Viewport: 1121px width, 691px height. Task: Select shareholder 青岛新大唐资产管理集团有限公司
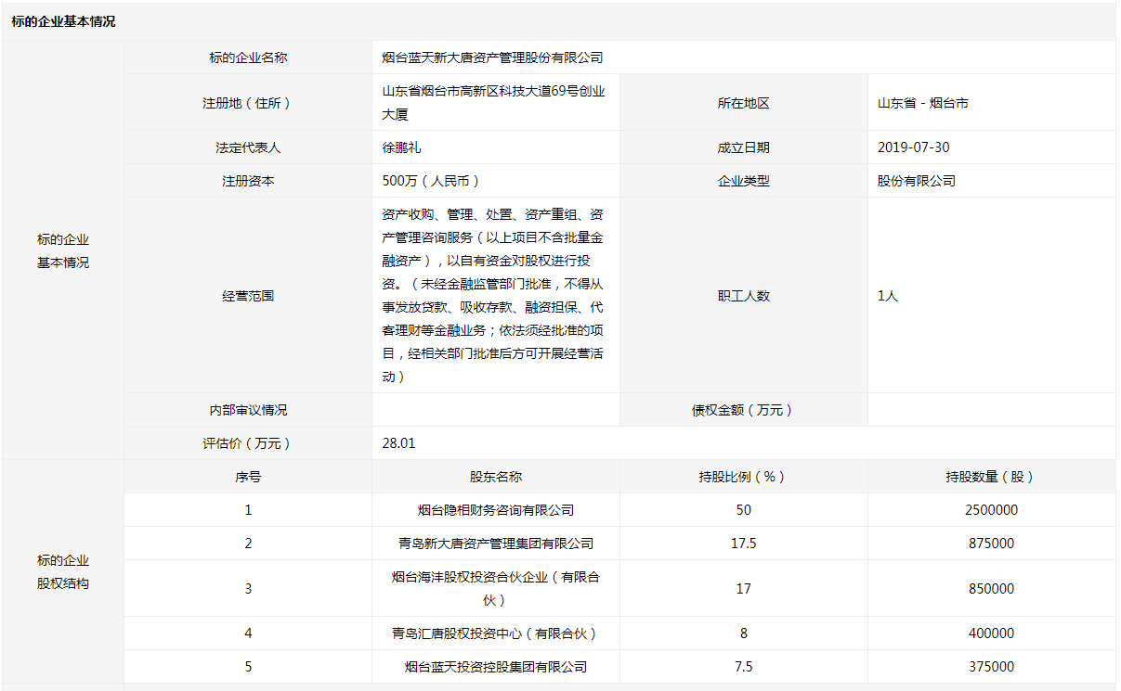(495, 544)
